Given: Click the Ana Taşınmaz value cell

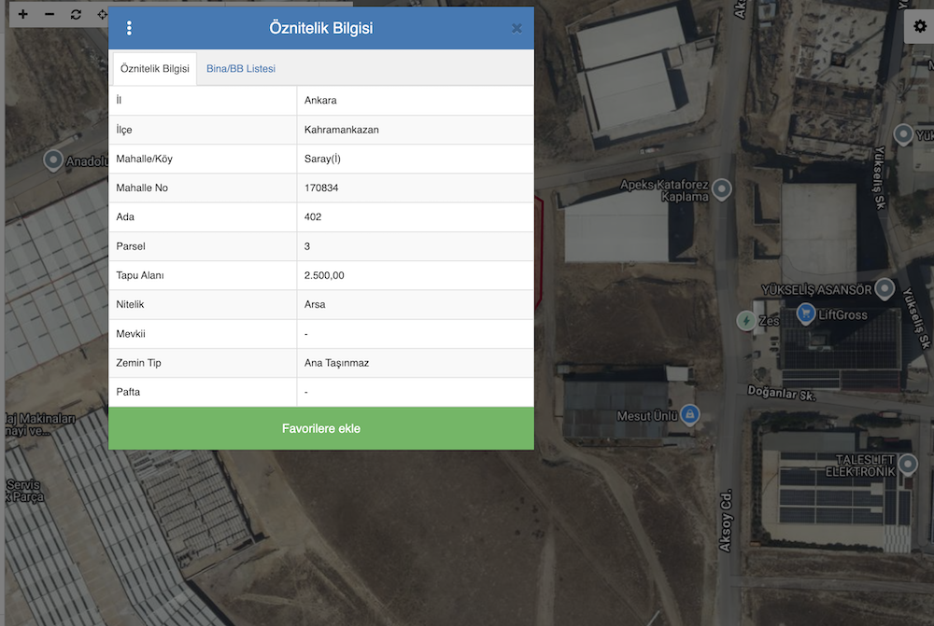Looking at the screenshot, I should point(416,363).
